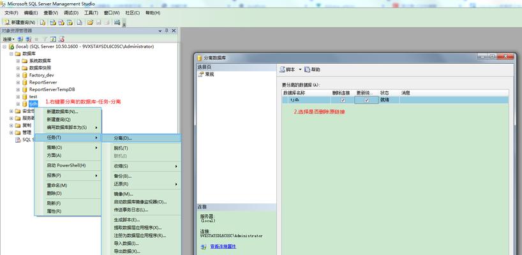Click the (local) server icon
This screenshot has width=522, height=255.
(x=11, y=47)
